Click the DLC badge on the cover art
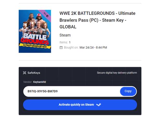Viewport: 153px width, 120px height. tap(46, 15)
